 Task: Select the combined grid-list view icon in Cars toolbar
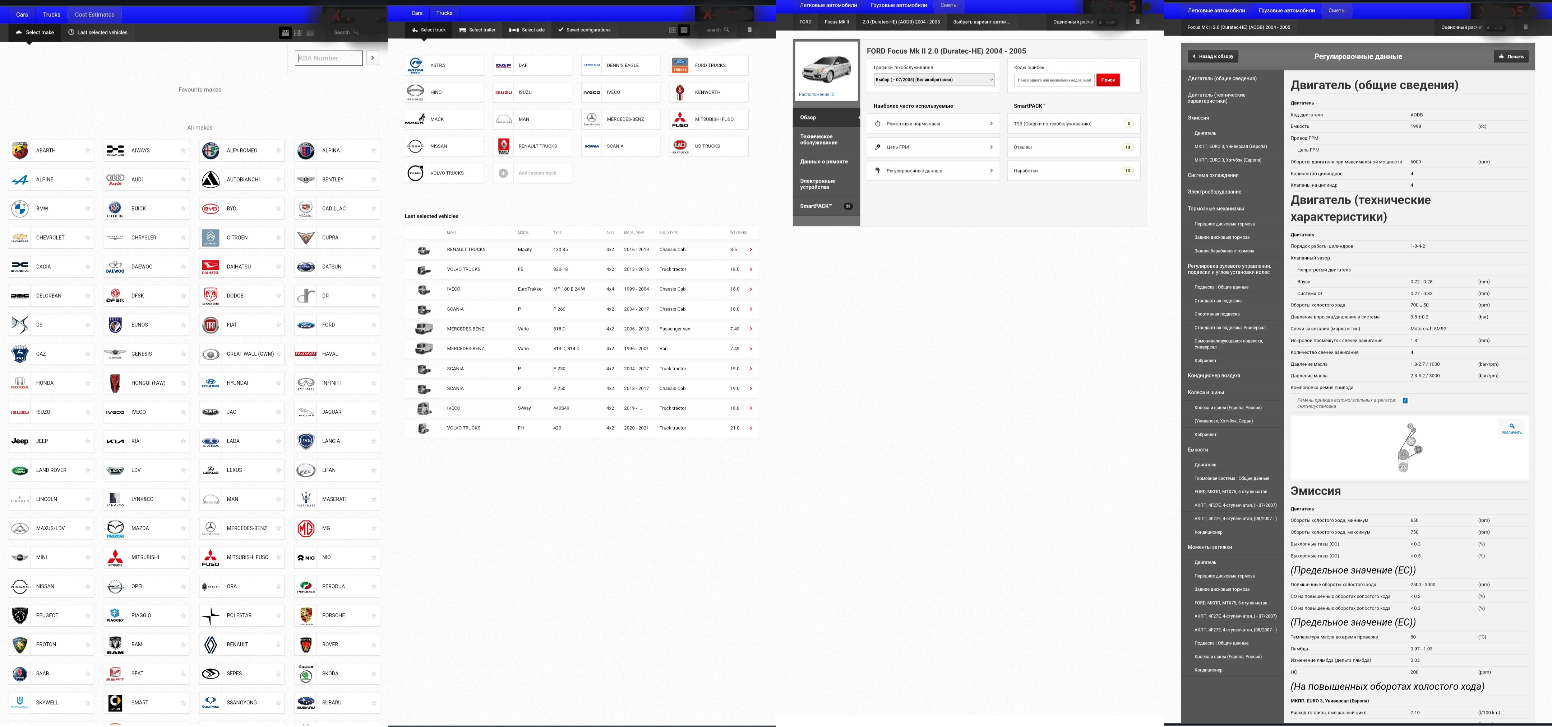tap(286, 33)
